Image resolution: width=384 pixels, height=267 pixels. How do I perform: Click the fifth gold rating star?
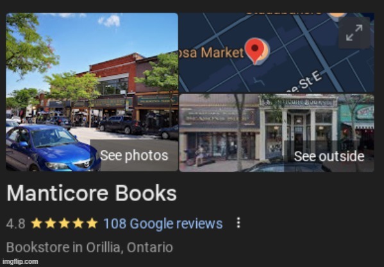tap(92, 223)
